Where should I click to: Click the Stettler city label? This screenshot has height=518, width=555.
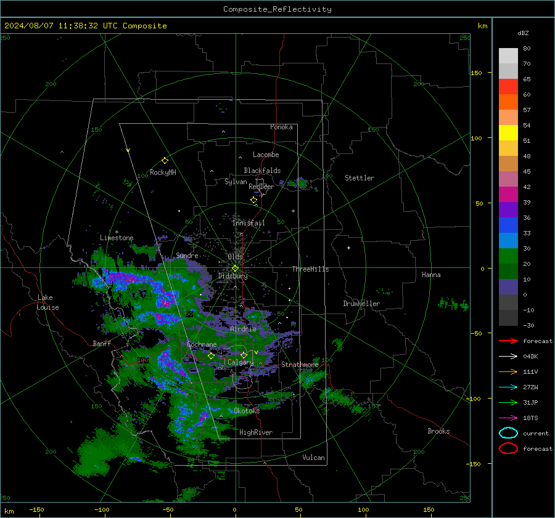[x=360, y=178]
